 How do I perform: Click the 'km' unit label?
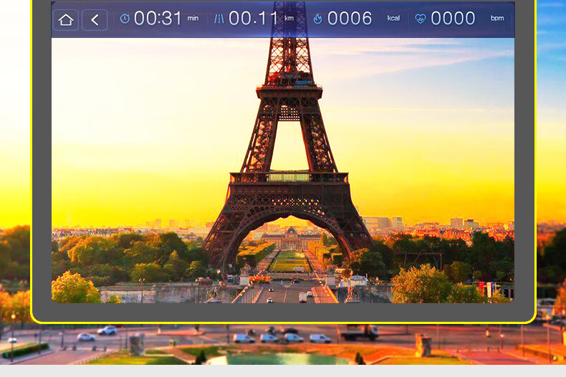click(x=289, y=19)
